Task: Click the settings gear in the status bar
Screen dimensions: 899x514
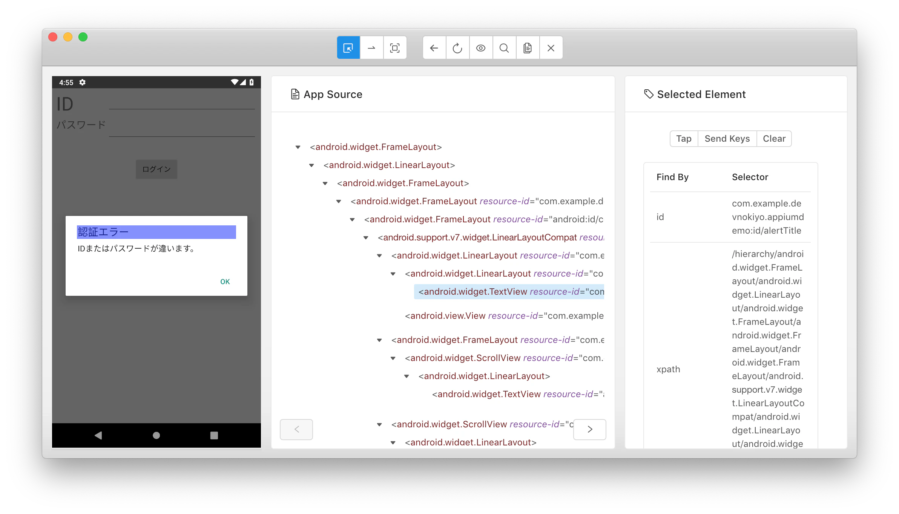Action: point(82,82)
